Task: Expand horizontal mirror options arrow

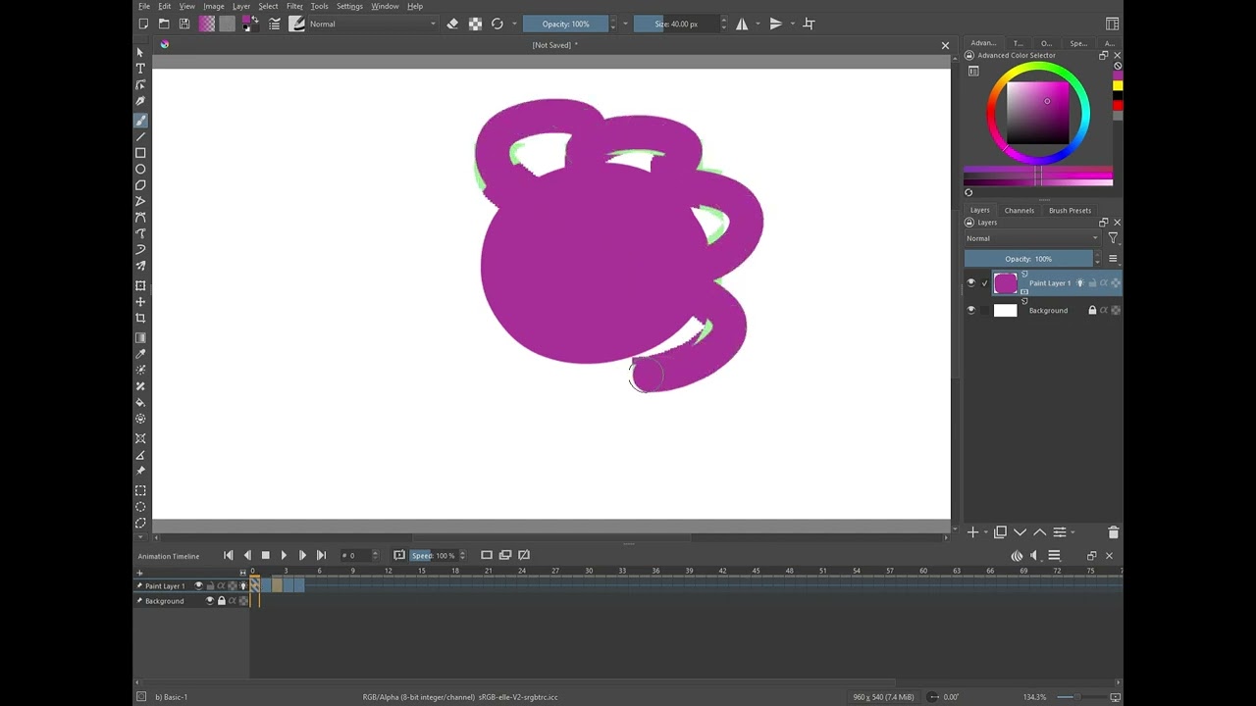Action: click(x=758, y=24)
